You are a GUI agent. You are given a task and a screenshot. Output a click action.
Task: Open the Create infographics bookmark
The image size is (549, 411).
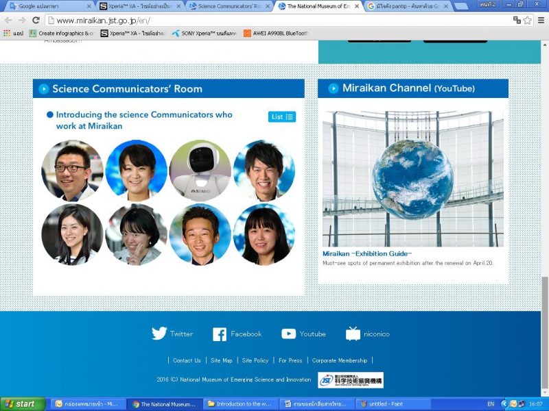pyautogui.click(x=62, y=33)
